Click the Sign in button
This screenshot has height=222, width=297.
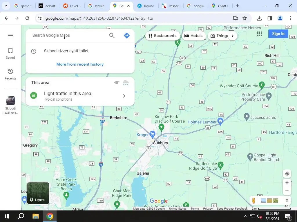(x=278, y=34)
